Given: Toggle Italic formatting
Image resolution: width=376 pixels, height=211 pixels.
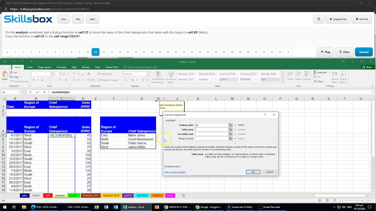Looking at the screenshot, I should pyautogui.click(x=38, y=80).
